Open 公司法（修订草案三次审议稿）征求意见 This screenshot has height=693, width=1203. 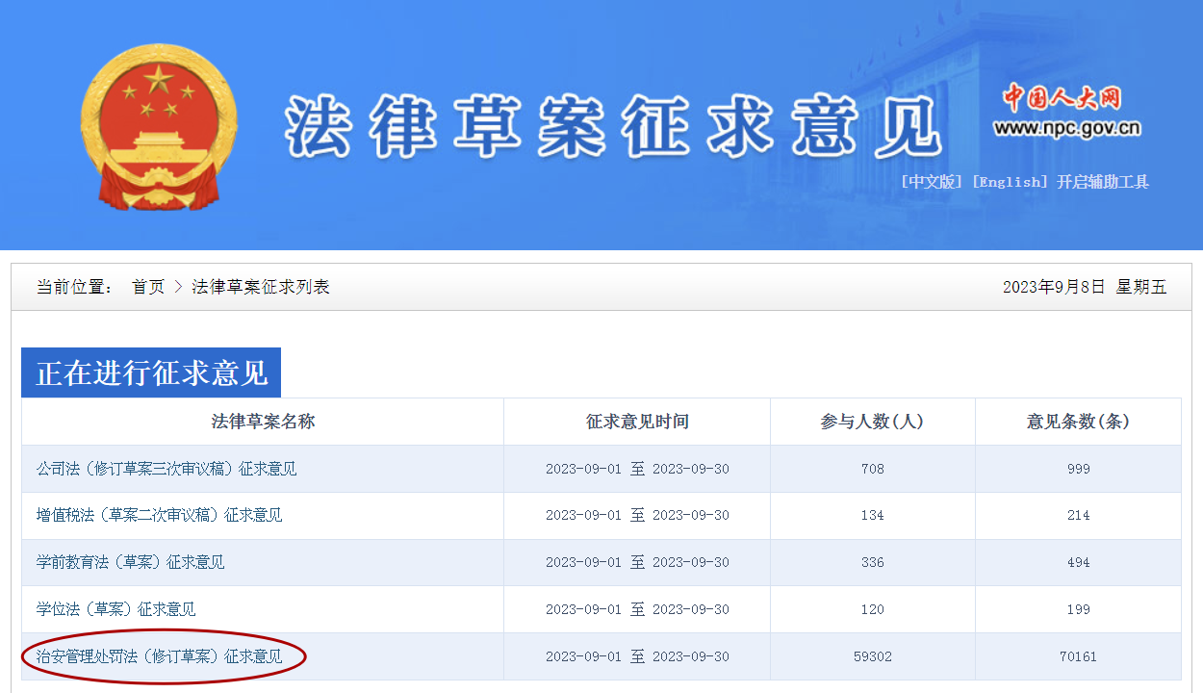pyautogui.click(x=166, y=469)
